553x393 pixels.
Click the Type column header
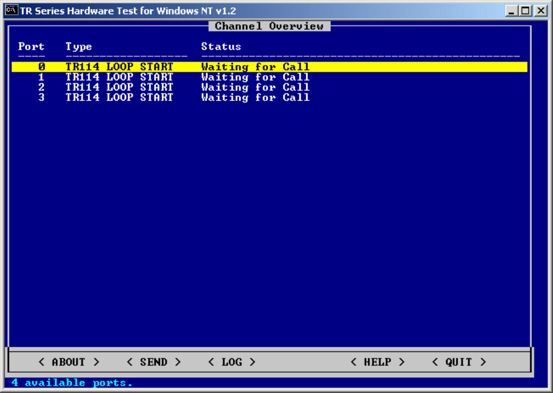pos(79,46)
